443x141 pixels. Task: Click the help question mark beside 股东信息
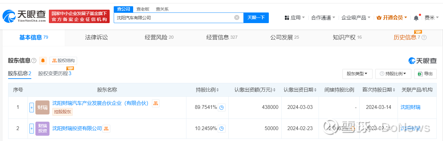[34, 61]
